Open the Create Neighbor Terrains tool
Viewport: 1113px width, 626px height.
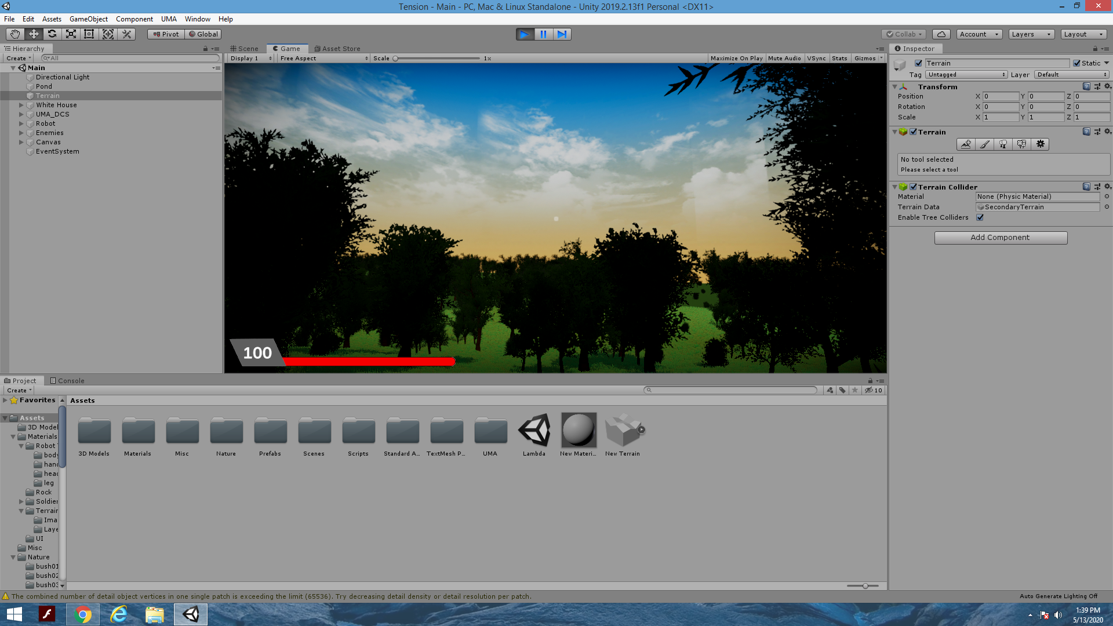(x=966, y=144)
